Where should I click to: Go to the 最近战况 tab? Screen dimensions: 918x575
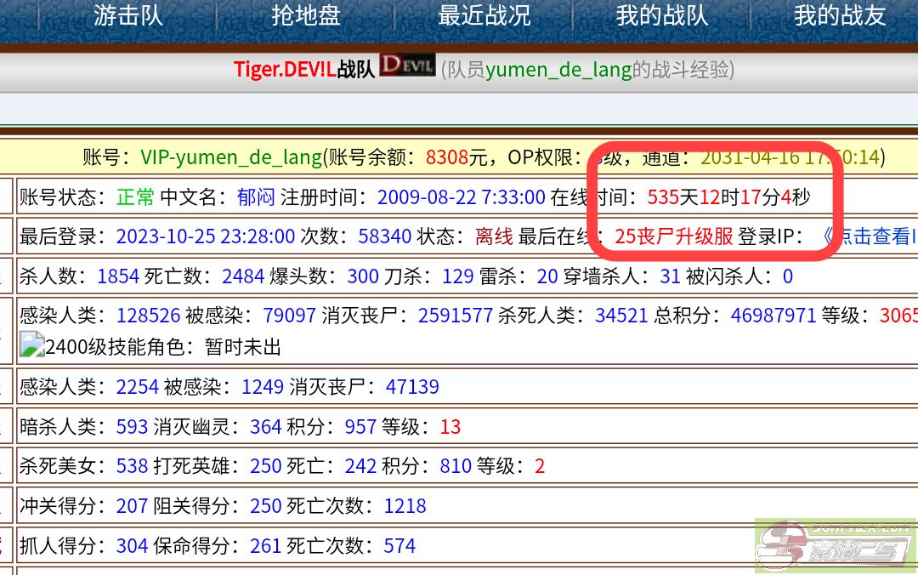(x=484, y=16)
